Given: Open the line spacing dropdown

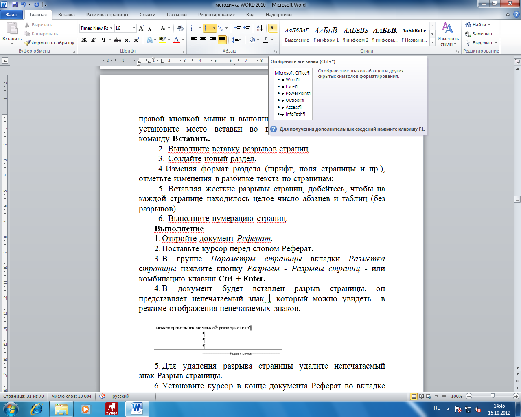Looking at the screenshot, I should [237, 40].
